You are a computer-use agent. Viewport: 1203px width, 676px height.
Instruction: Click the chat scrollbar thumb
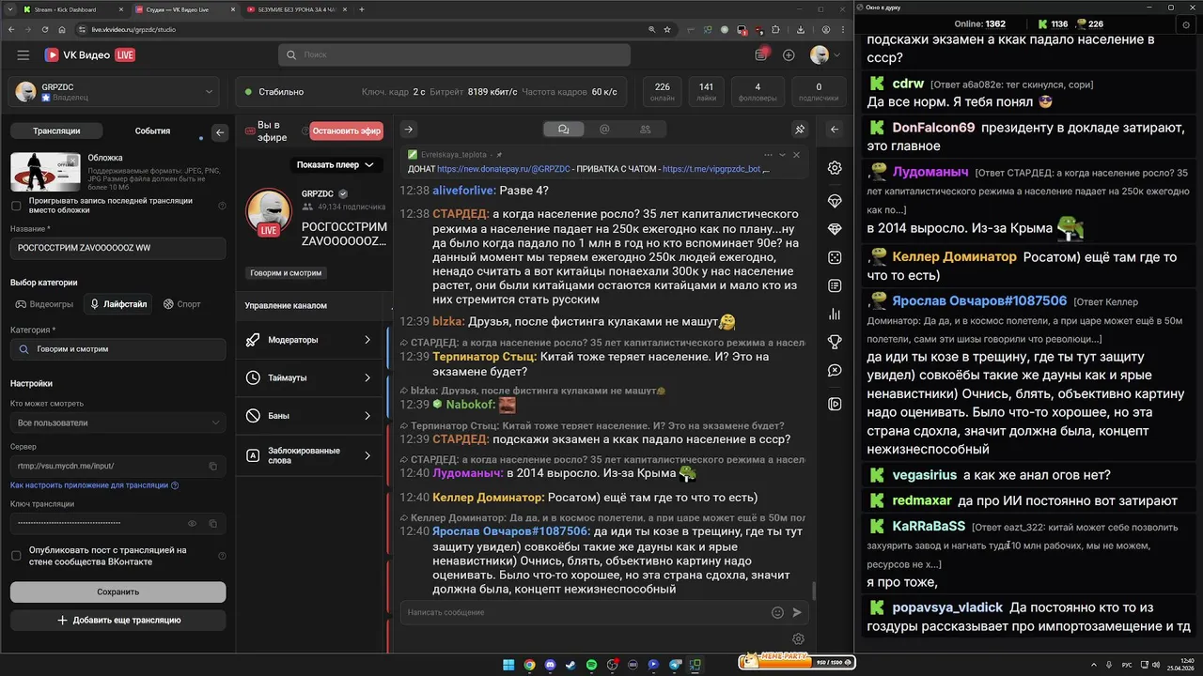[x=813, y=591]
